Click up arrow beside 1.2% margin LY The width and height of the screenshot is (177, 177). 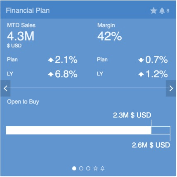[x=141, y=74]
